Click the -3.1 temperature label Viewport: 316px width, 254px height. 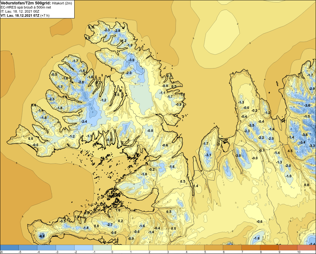[208, 155]
